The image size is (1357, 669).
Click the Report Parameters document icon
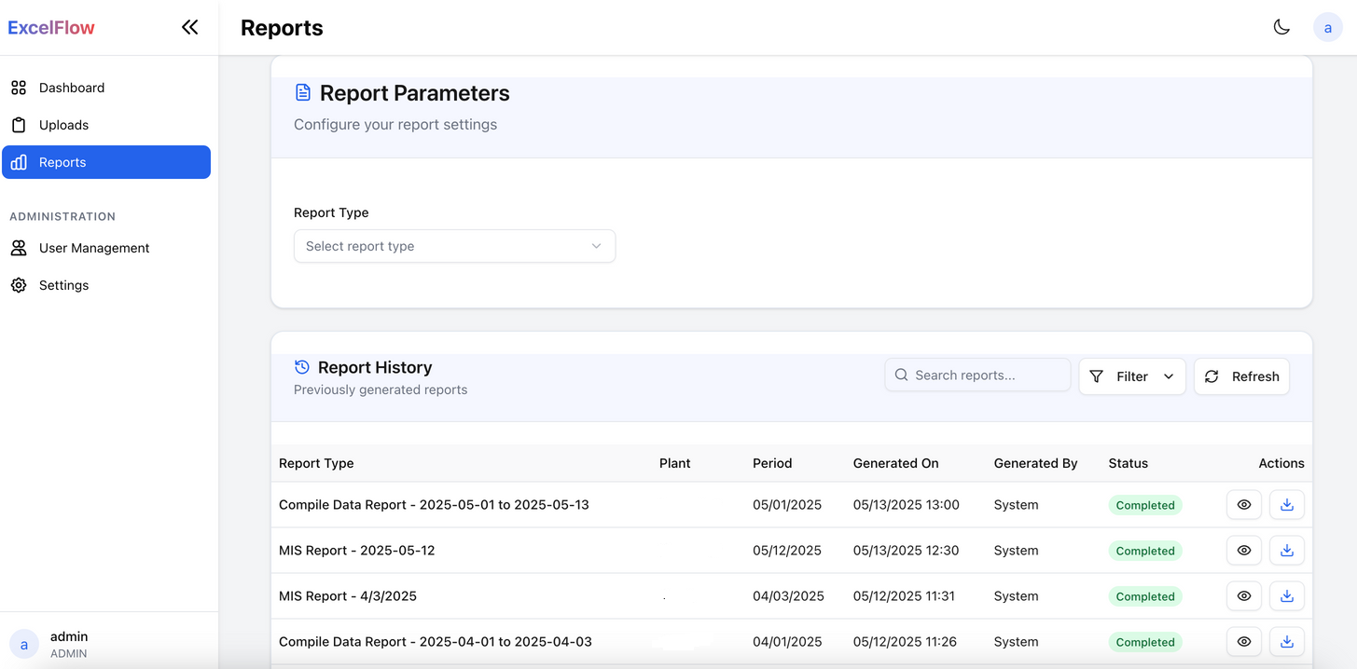(302, 92)
